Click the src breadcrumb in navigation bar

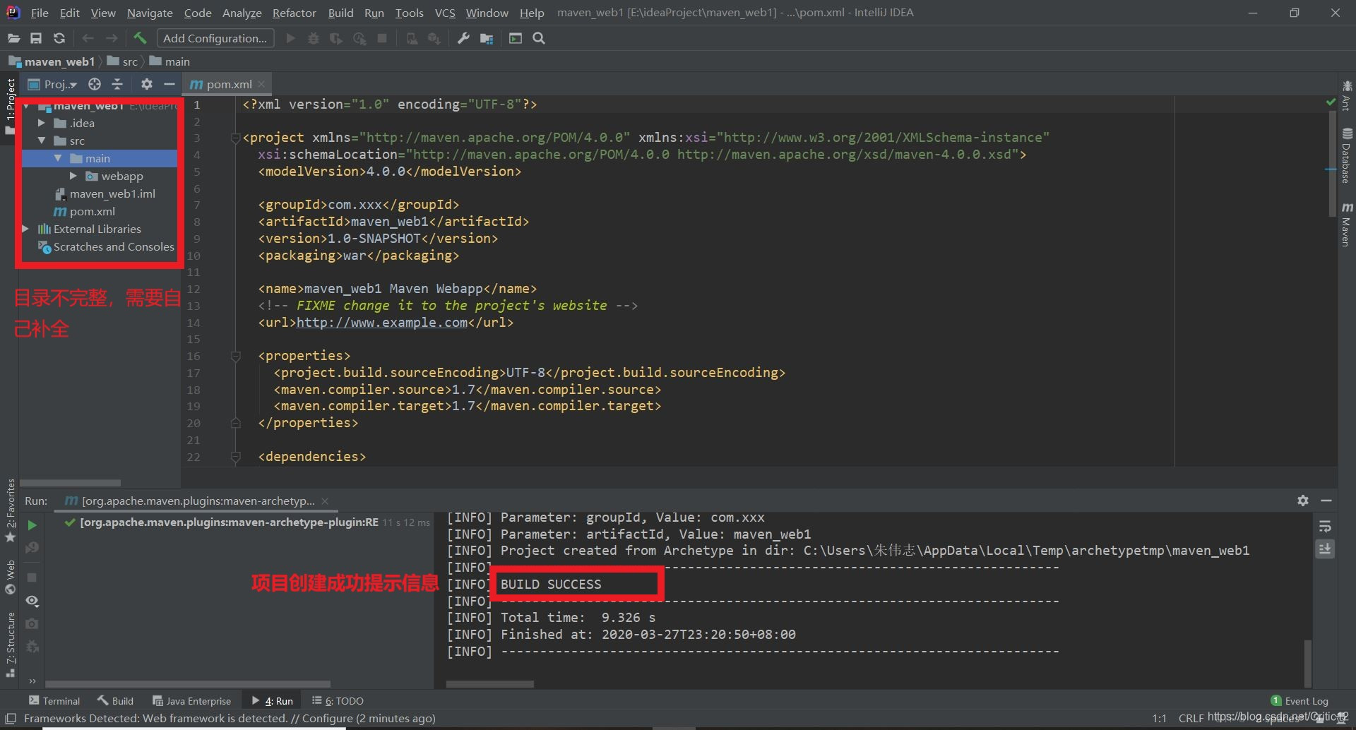(x=123, y=61)
